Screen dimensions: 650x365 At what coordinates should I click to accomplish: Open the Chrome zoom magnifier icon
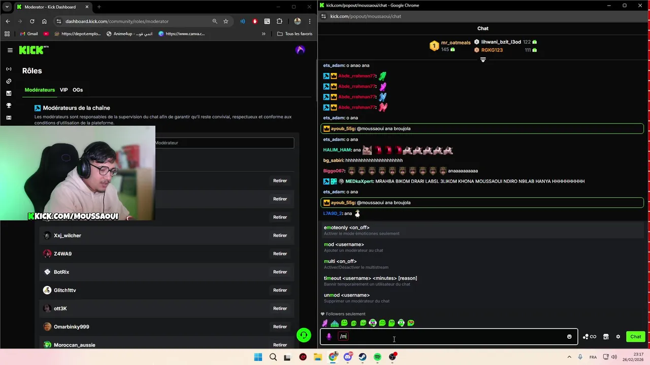point(215,21)
